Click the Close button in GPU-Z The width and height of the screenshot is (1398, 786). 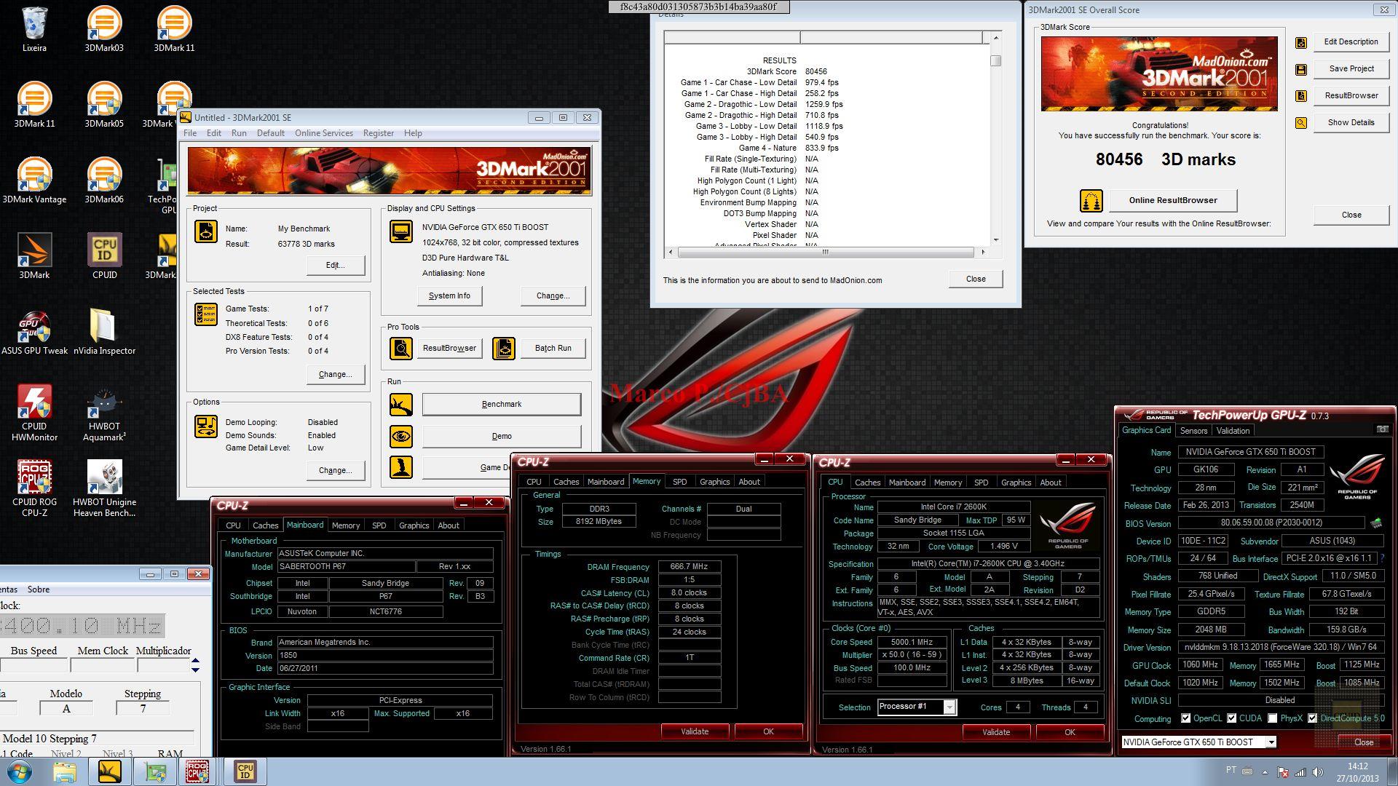[1364, 742]
